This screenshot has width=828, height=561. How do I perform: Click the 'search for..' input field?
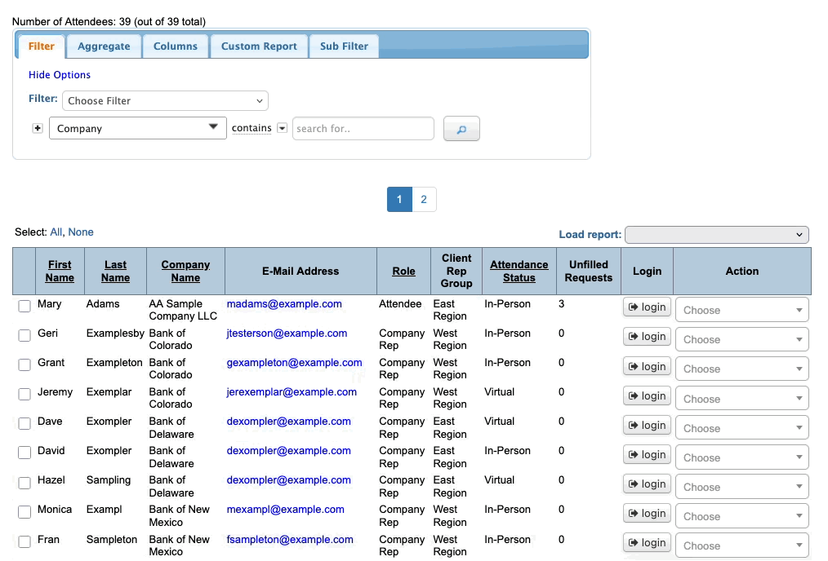(x=363, y=129)
